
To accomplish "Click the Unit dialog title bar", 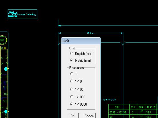I will pyautogui.click(x=81, y=41).
